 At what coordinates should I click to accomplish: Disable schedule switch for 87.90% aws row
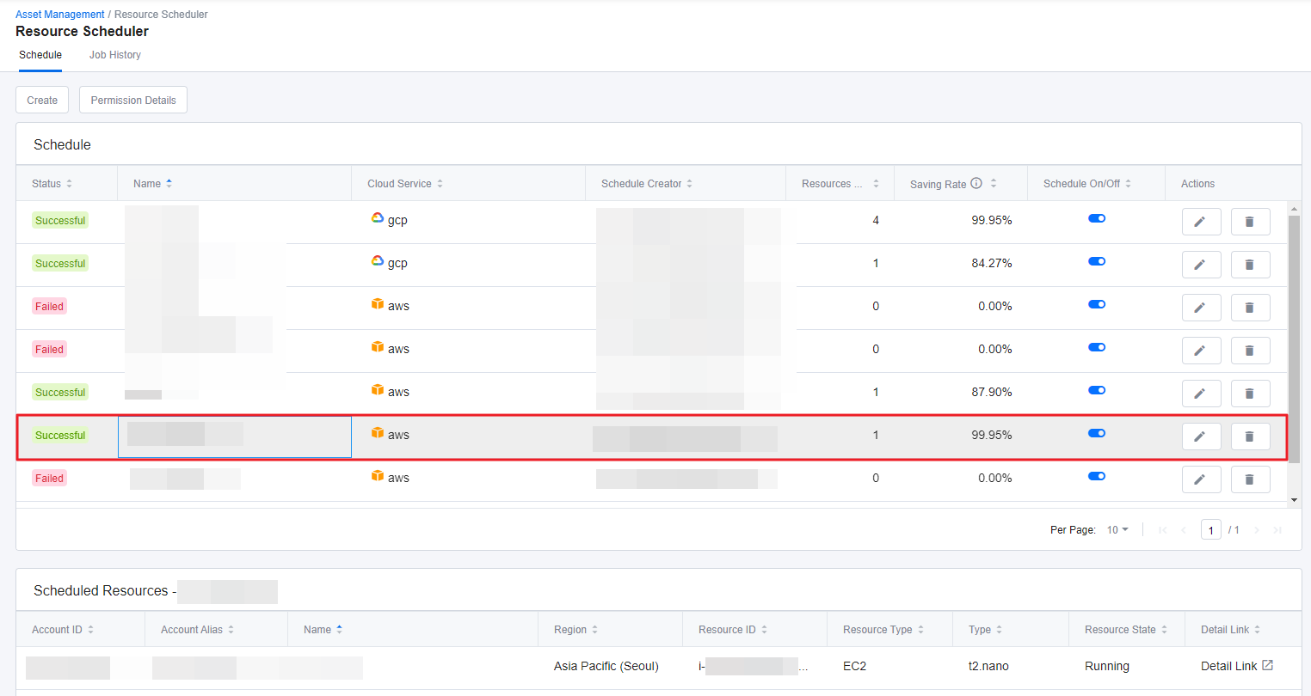pyautogui.click(x=1097, y=391)
